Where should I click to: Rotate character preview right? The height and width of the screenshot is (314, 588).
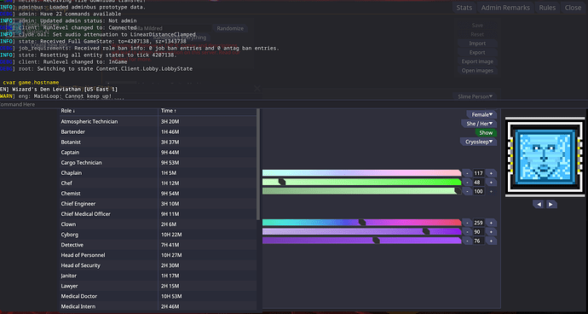coord(551,204)
